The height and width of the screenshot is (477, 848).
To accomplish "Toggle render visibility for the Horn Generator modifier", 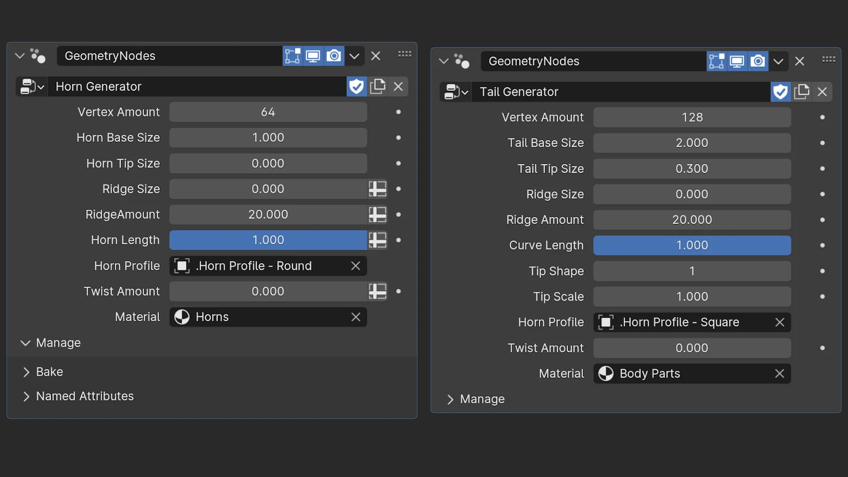I will point(334,56).
